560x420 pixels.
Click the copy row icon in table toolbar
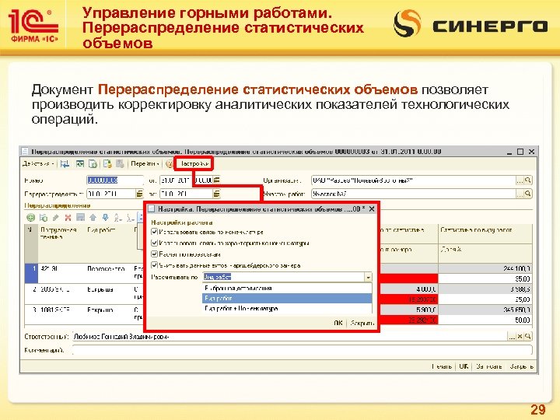coord(44,218)
